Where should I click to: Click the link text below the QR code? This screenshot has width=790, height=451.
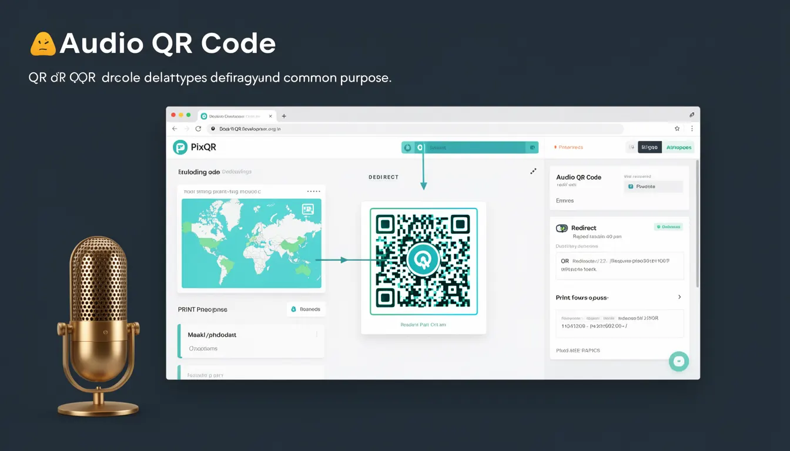tap(423, 325)
